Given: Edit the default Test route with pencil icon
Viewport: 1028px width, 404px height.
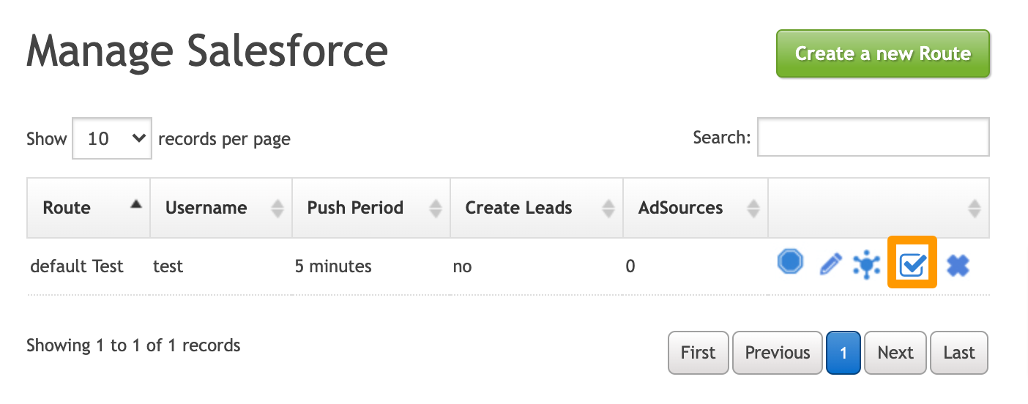Looking at the screenshot, I should click(x=830, y=264).
